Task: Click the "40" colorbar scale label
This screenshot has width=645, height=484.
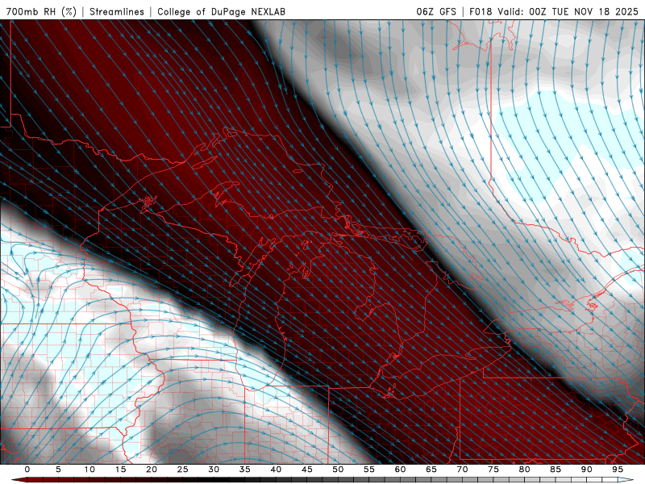Action: [276, 469]
